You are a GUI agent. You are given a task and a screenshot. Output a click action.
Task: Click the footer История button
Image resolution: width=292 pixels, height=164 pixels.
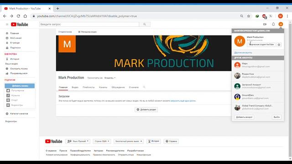154,141
